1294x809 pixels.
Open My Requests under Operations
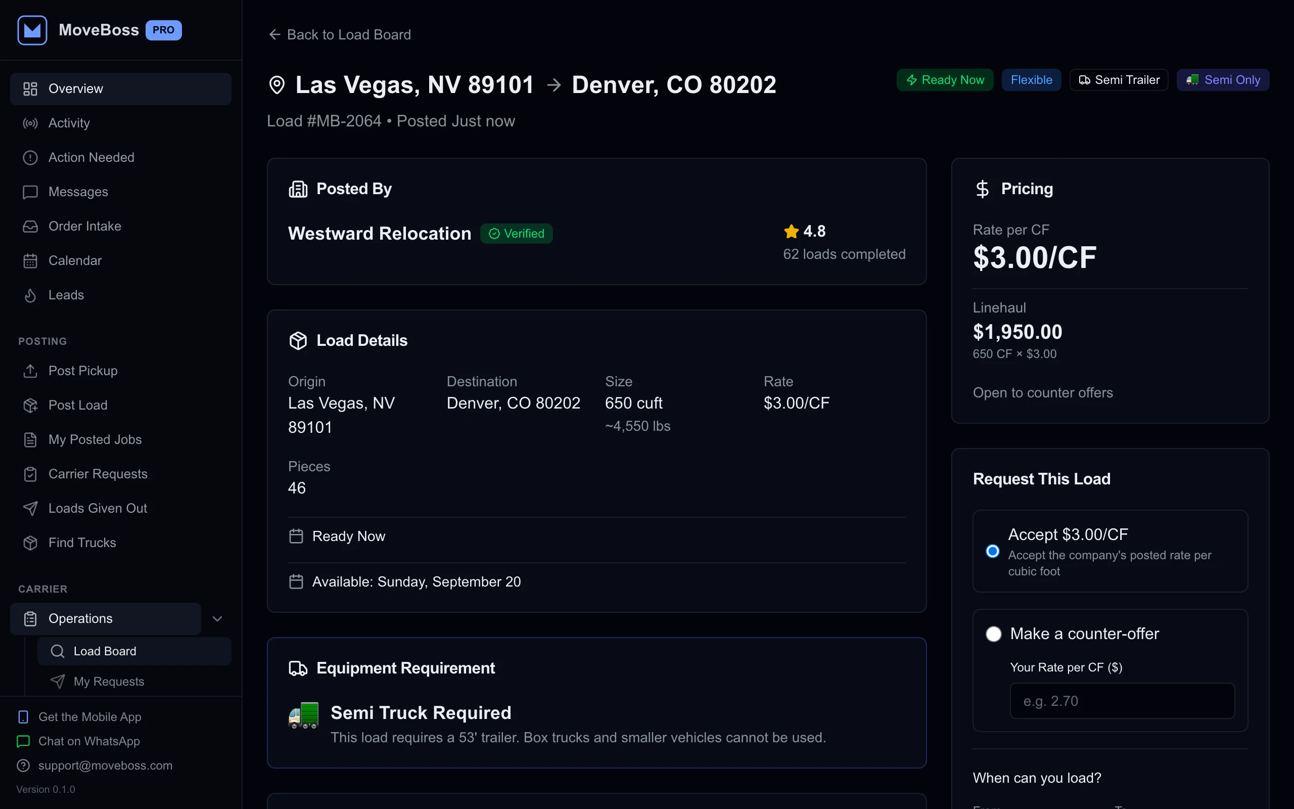(134, 681)
